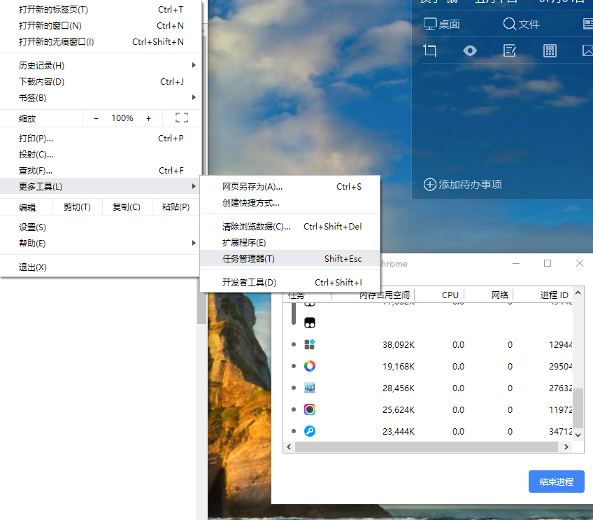This screenshot has height=520, width=593.
Task: Choose 打印(P)... menu entry
Action: click(100, 138)
